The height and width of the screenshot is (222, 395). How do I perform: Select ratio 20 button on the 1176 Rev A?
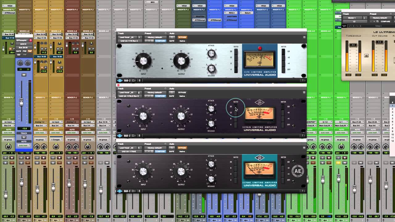click(x=236, y=52)
